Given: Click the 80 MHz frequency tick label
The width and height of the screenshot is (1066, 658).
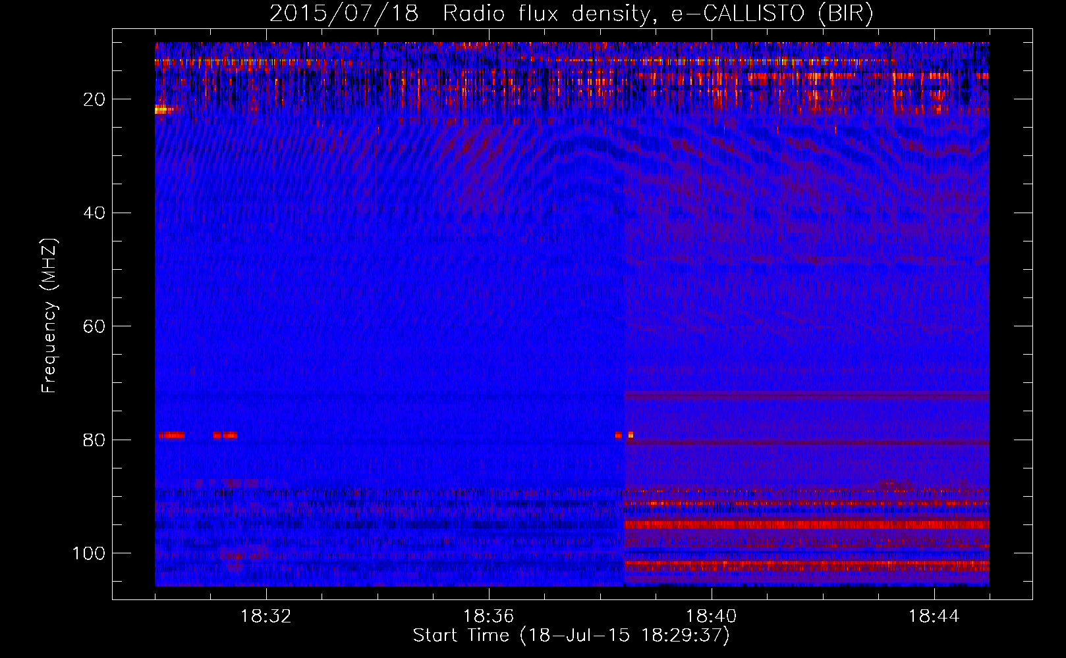Looking at the screenshot, I should pos(94,440).
